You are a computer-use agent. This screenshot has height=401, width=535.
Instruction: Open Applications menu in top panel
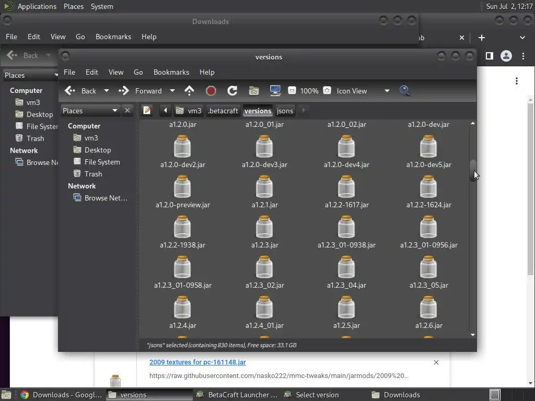pyautogui.click(x=37, y=6)
